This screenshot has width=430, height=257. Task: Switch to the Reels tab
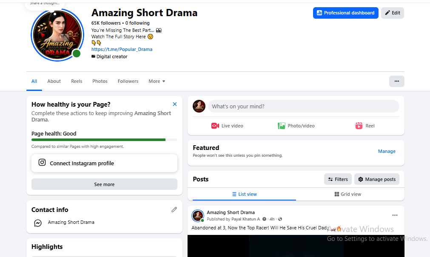point(77,81)
